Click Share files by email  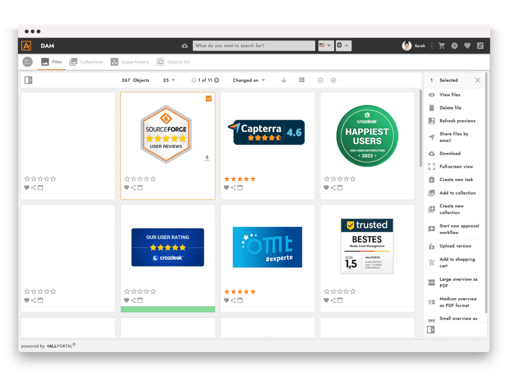tap(453, 137)
